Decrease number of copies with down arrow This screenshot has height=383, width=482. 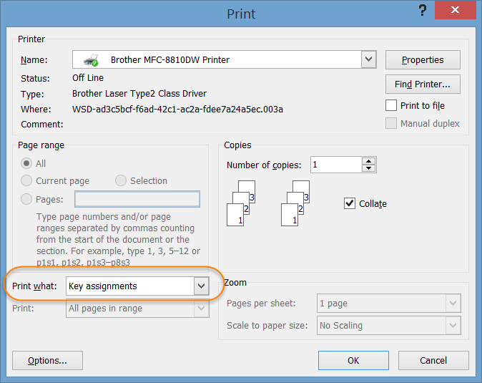pos(368,168)
